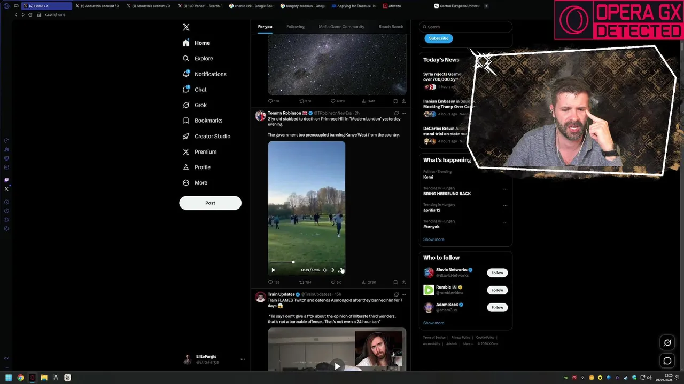
Task: Switch to the Following tab
Action: (295, 27)
